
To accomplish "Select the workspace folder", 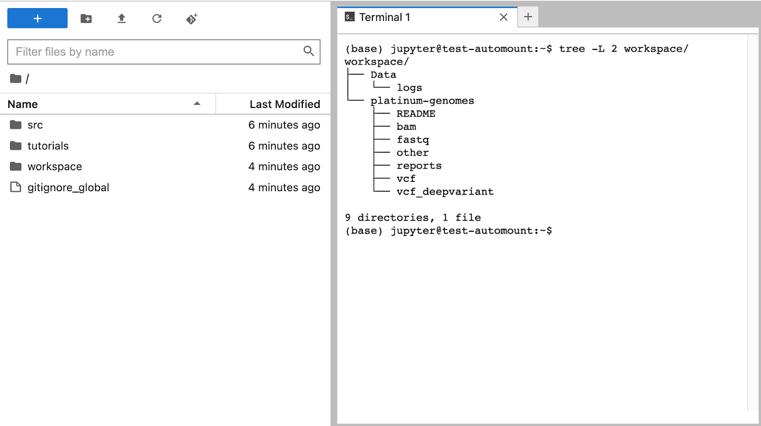I will click(x=165, y=167).
